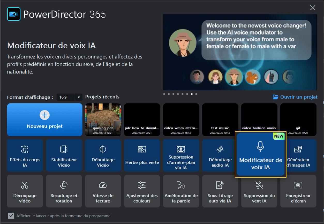Viewport: 324px width, 224px height.
Task: Click the PowerDirector 365 logo icon
Action: (x=14, y=14)
